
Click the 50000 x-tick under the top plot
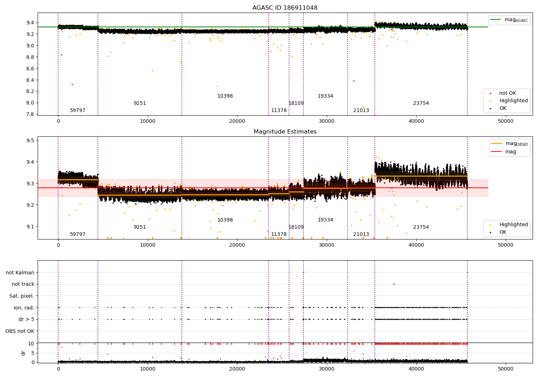point(506,121)
